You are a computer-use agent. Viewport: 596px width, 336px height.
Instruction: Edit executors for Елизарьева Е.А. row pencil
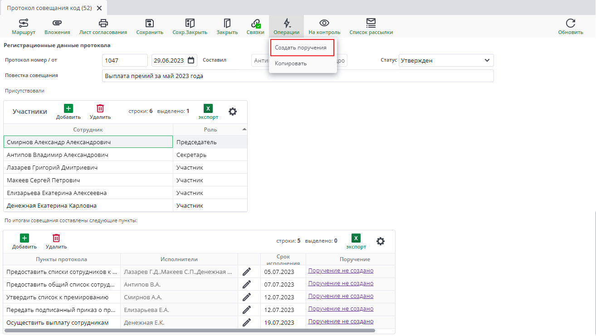click(246, 310)
